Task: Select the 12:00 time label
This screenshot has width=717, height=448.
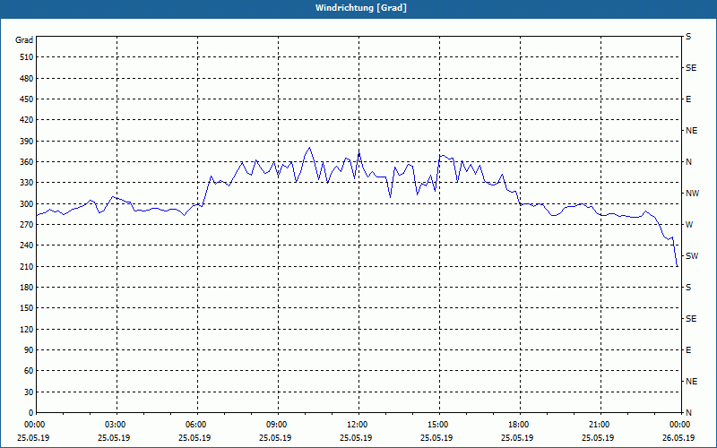Action: click(358, 425)
